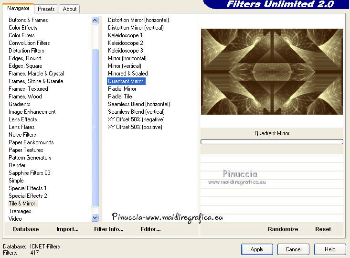Select Special Effects 1 category
The image size is (350, 258).
click(27, 188)
